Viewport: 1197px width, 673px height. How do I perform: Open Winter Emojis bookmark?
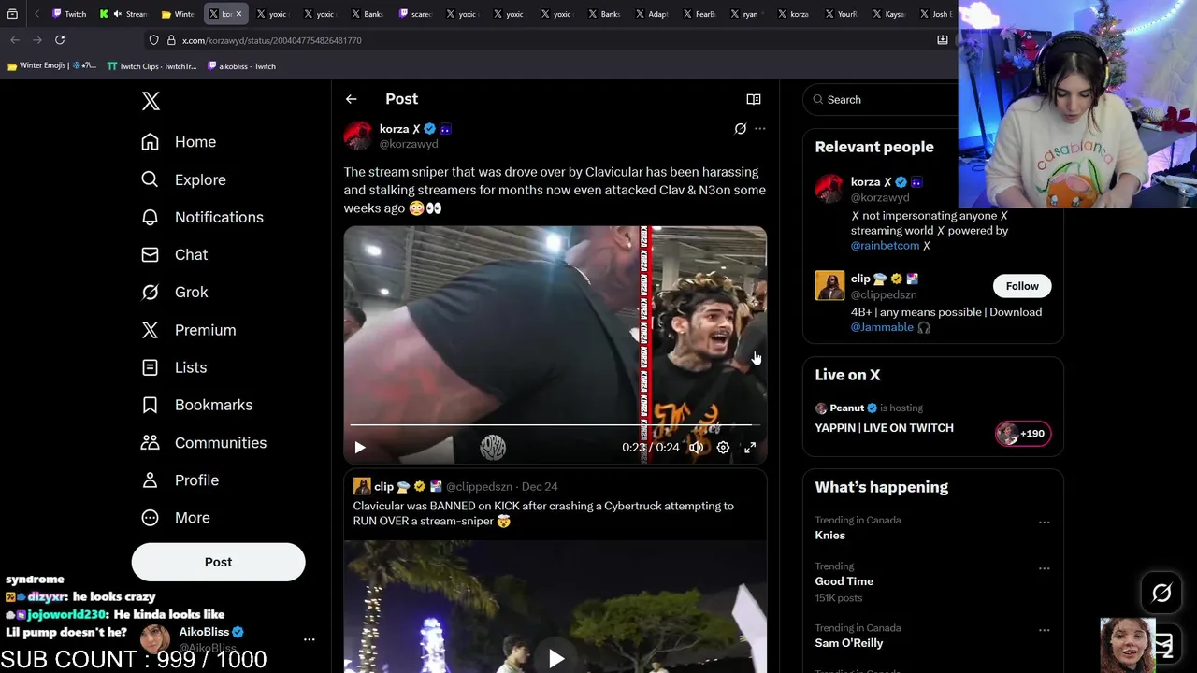pos(51,66)
